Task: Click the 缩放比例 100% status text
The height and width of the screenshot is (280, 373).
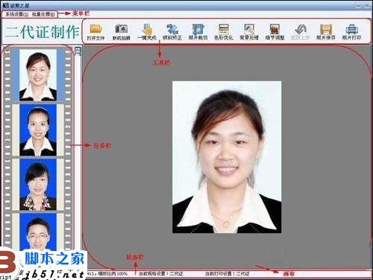Action: coord(113,274)
